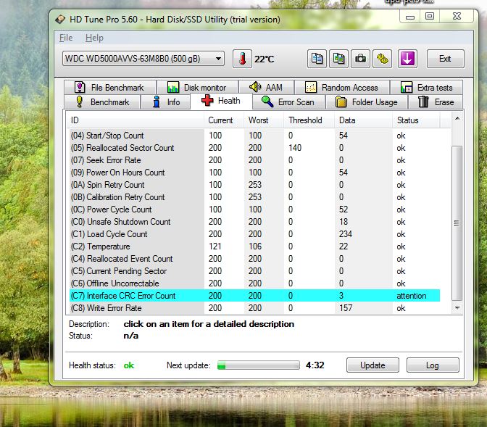Click the Folder Usage folder icon
This screenshot has height=427, width=487.
(x=341, y=102)
